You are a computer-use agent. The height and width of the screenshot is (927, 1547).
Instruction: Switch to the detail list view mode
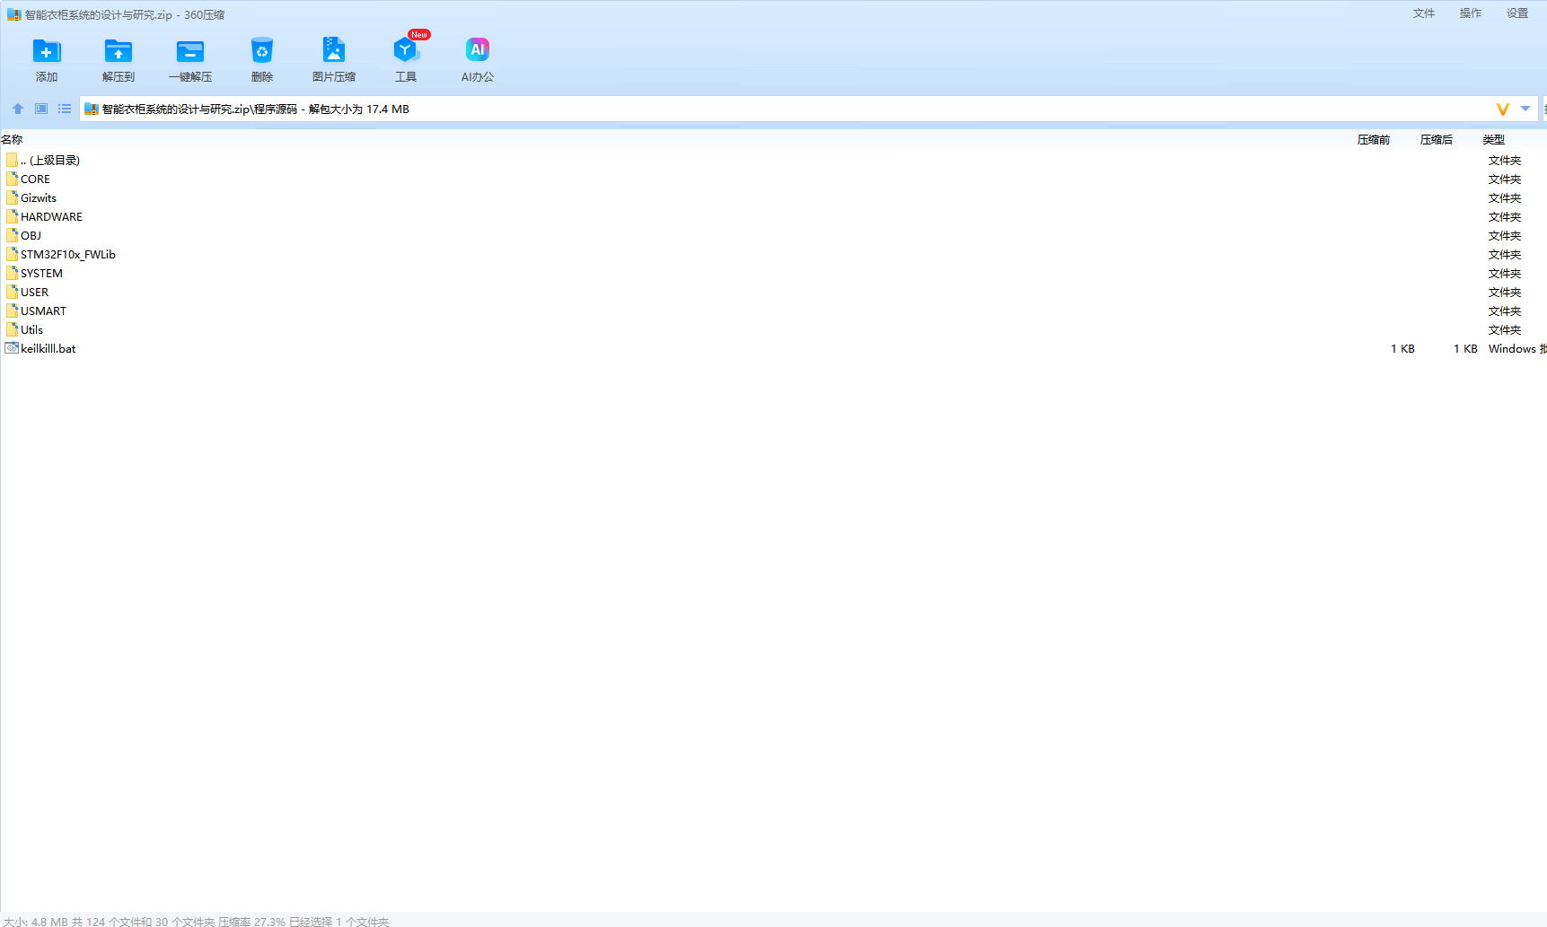[65, 109]
